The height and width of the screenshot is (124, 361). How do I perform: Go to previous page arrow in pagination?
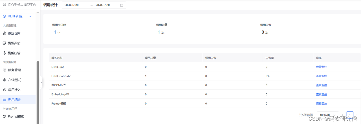click(342, 115)
